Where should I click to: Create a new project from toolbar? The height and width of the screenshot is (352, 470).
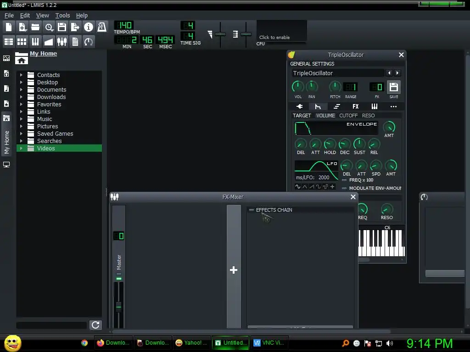9,27
